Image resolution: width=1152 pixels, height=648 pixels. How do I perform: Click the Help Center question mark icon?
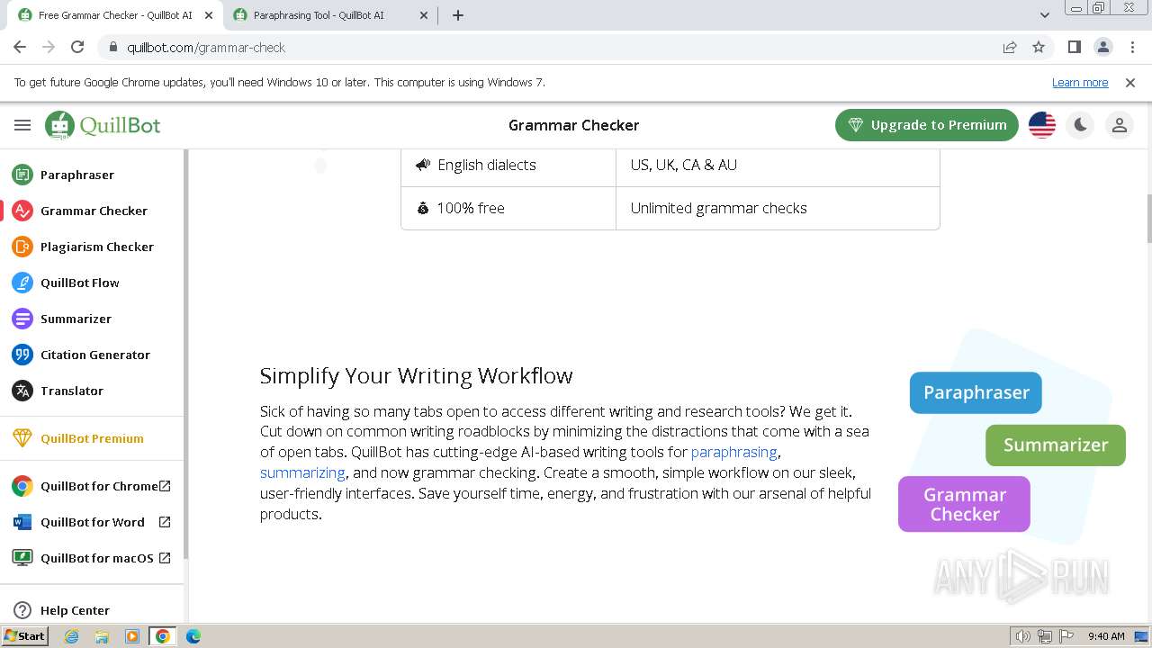[x=22, y=610]
